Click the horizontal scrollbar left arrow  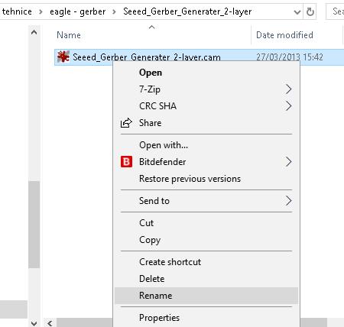[50, 323]
